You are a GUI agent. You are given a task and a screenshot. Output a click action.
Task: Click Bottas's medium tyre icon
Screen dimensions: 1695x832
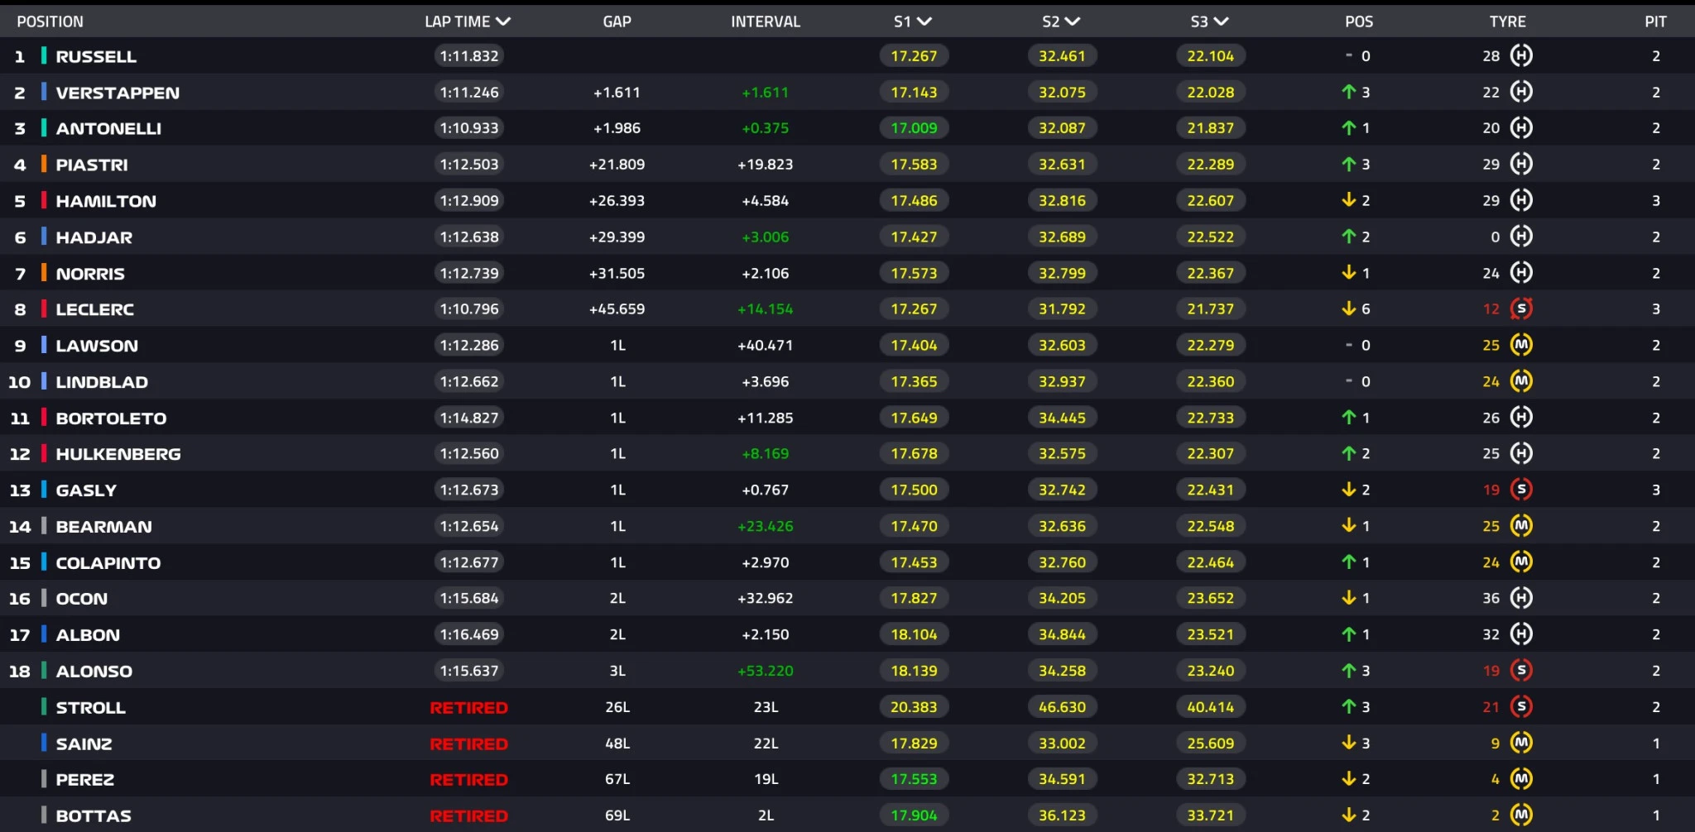pyautogui.click(x=1521, y=815)
